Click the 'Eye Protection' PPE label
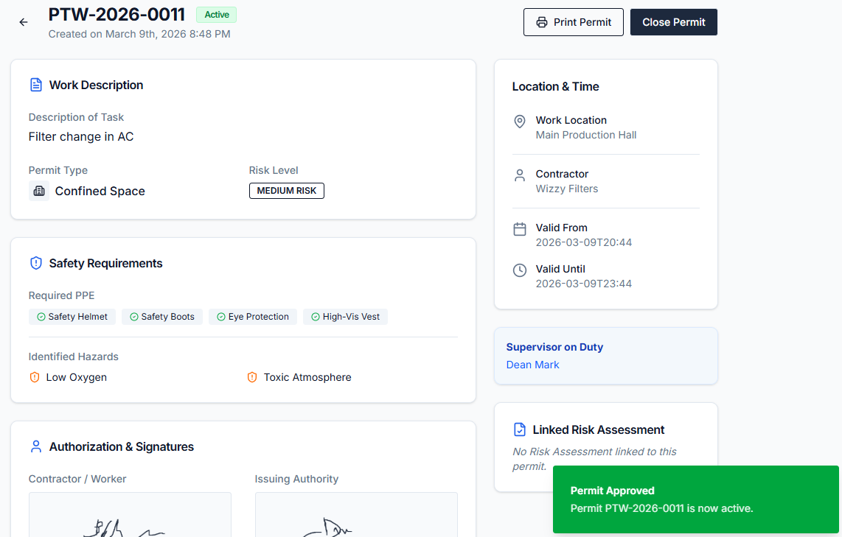Viewport: 842px width, 537px height. 258,317
